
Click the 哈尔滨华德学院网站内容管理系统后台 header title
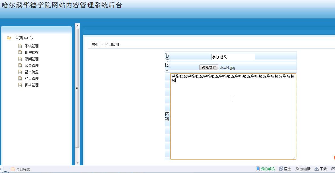[62, 5]
